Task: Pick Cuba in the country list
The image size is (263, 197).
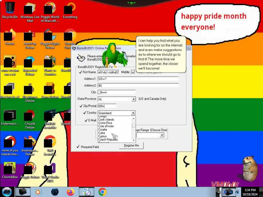Action: (102, 133)
